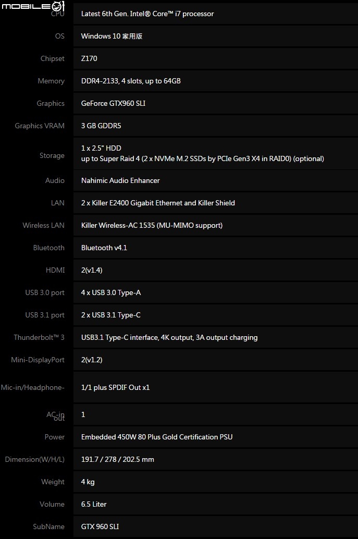
Task: Select the '4 kg' weight value
Action: (x=88, y=482)
